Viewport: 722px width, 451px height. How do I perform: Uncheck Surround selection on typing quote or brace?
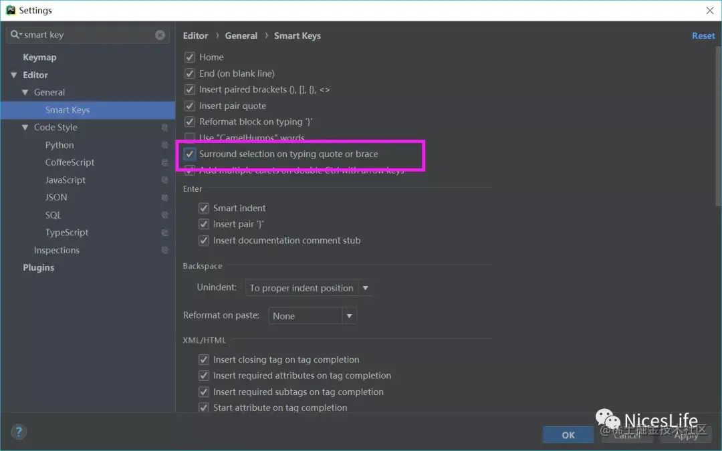[x=189, y=154]
